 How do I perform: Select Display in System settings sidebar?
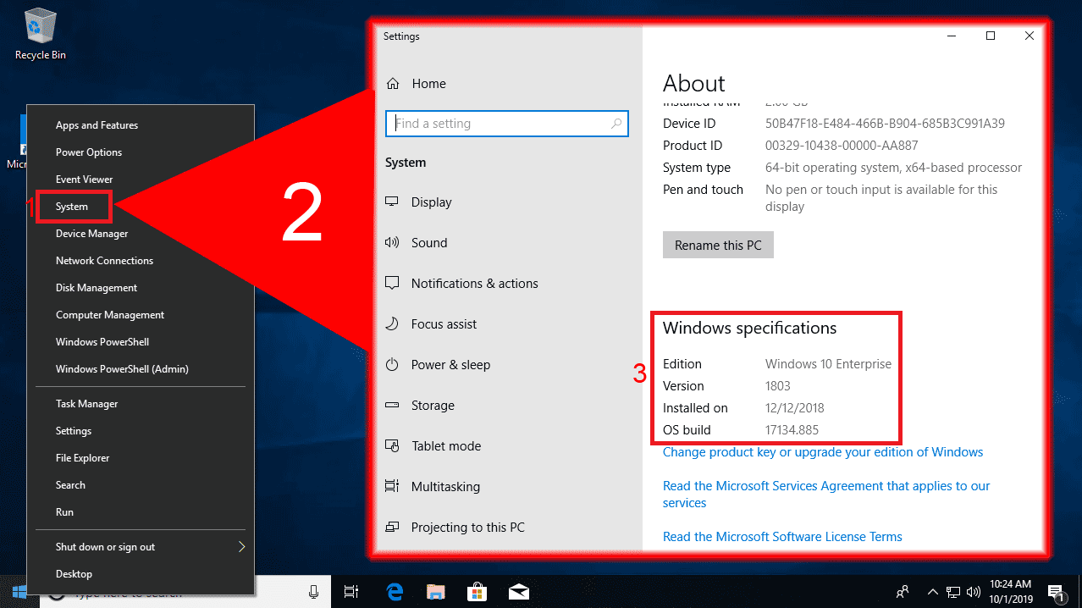(x=432, y=202)
